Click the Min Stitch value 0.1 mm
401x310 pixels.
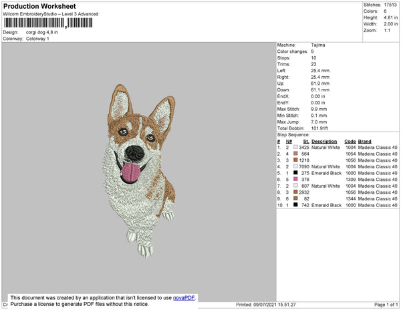pos(319,116)
